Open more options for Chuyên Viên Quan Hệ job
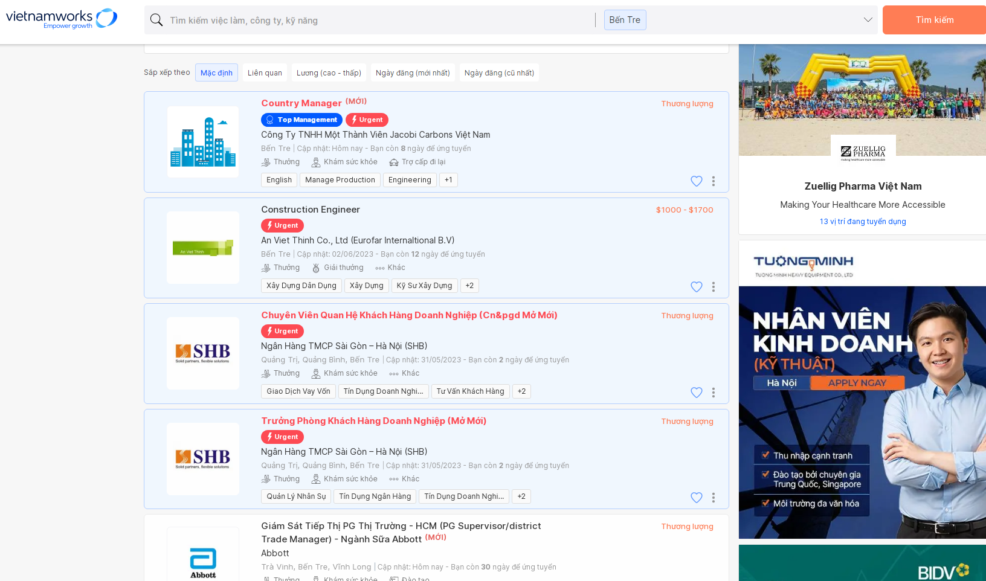This screenshot has height=581, width=986. (x=714, y=393)
